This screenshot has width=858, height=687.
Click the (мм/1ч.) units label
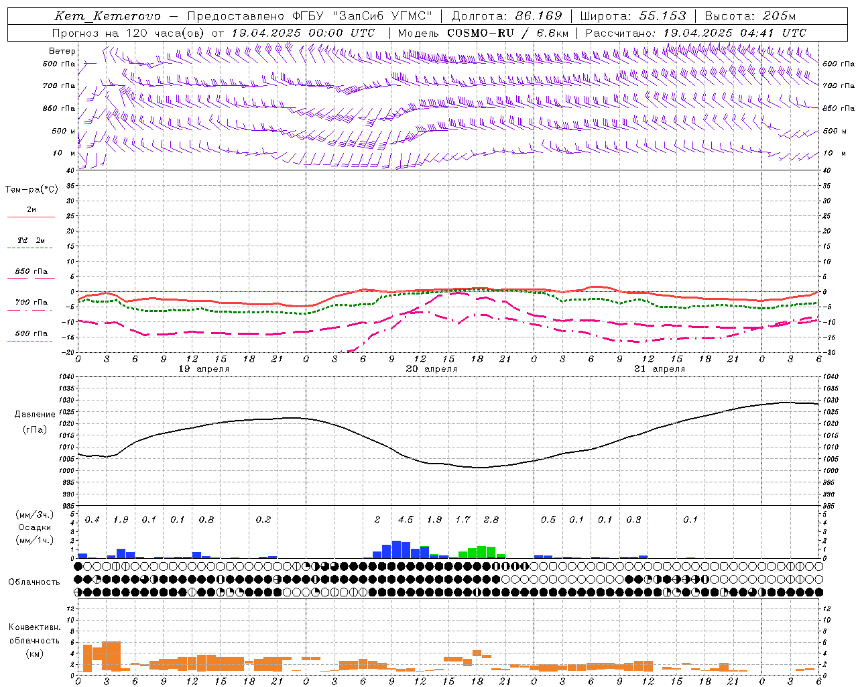(34, 541)
